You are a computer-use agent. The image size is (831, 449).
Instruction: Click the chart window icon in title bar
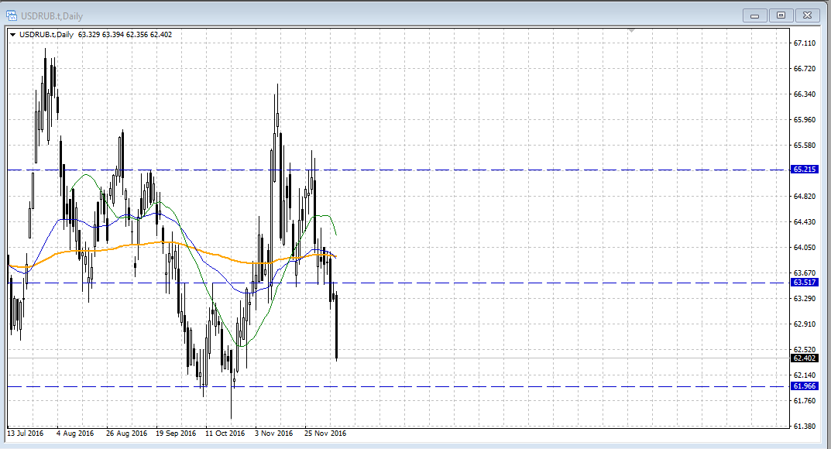[12, 16]
